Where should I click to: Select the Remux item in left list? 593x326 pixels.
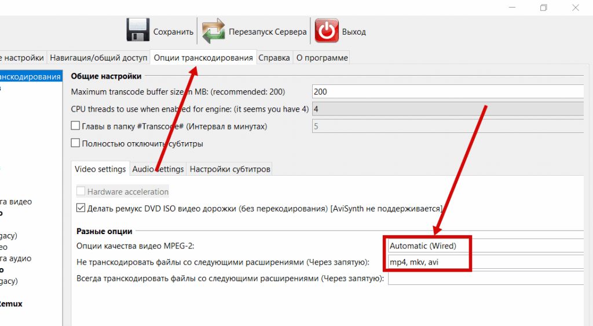(x=11, y=303)
